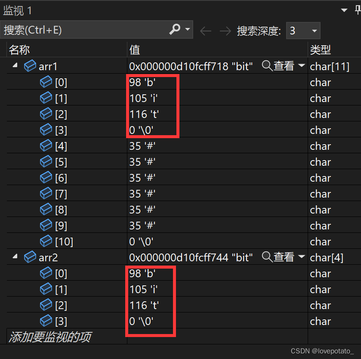Select the arr1 value 0x000000d10fcff718 "bit"
Screen dimensions: 361x359
click(191, 66)
